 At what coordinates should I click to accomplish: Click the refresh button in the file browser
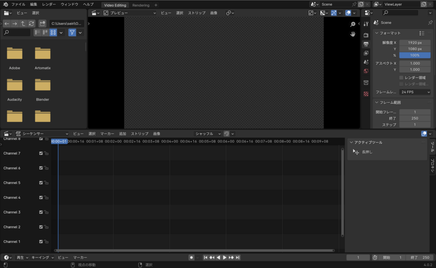point(31,23)
